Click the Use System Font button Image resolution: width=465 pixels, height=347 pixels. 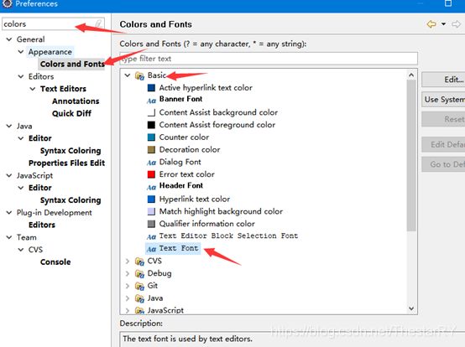coord(443,100)
